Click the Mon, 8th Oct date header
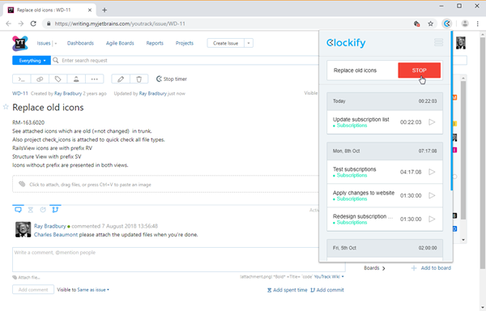Viewport: 486px width, 311px height. click(x=385, y=151)
